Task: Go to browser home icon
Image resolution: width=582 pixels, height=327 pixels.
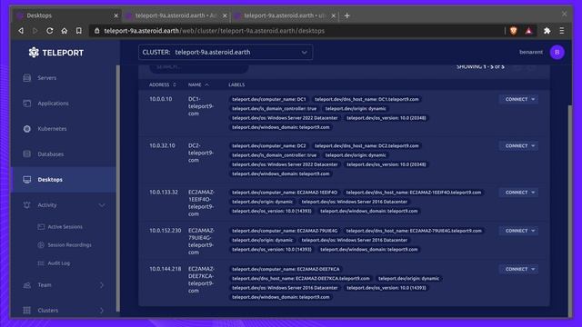Action: (65, 31)
